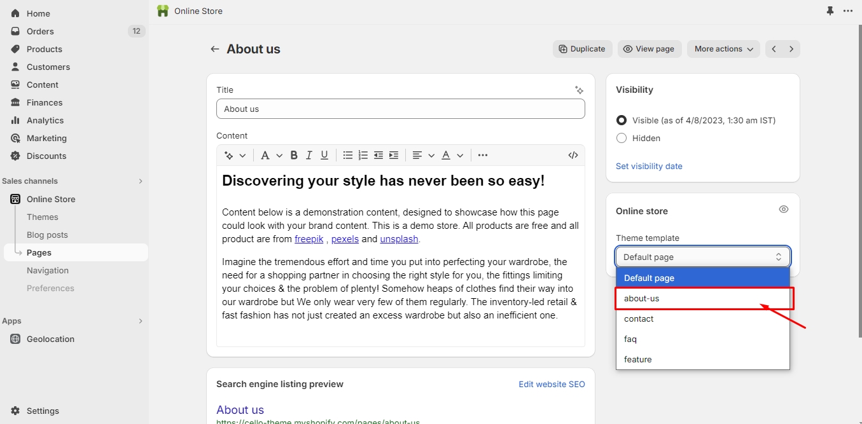The width and height of the screenshot is (862, 424).
Task: Open the More actions dropdown
Action: 723,49
